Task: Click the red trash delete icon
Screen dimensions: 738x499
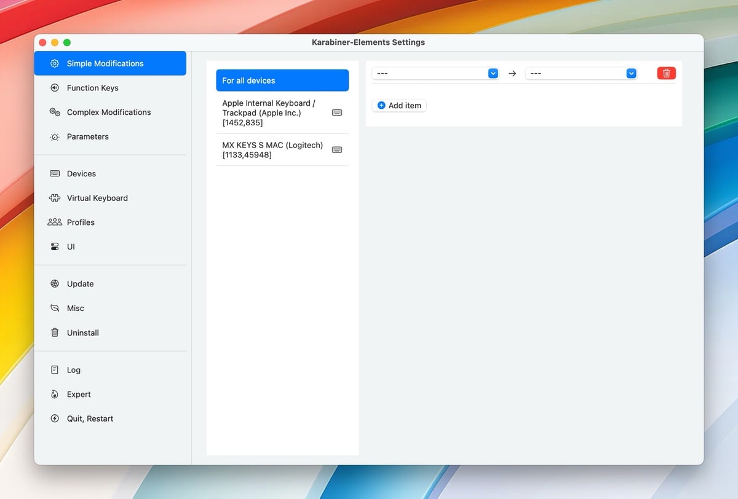Action: pyautogui.click(x=666, y=73)
